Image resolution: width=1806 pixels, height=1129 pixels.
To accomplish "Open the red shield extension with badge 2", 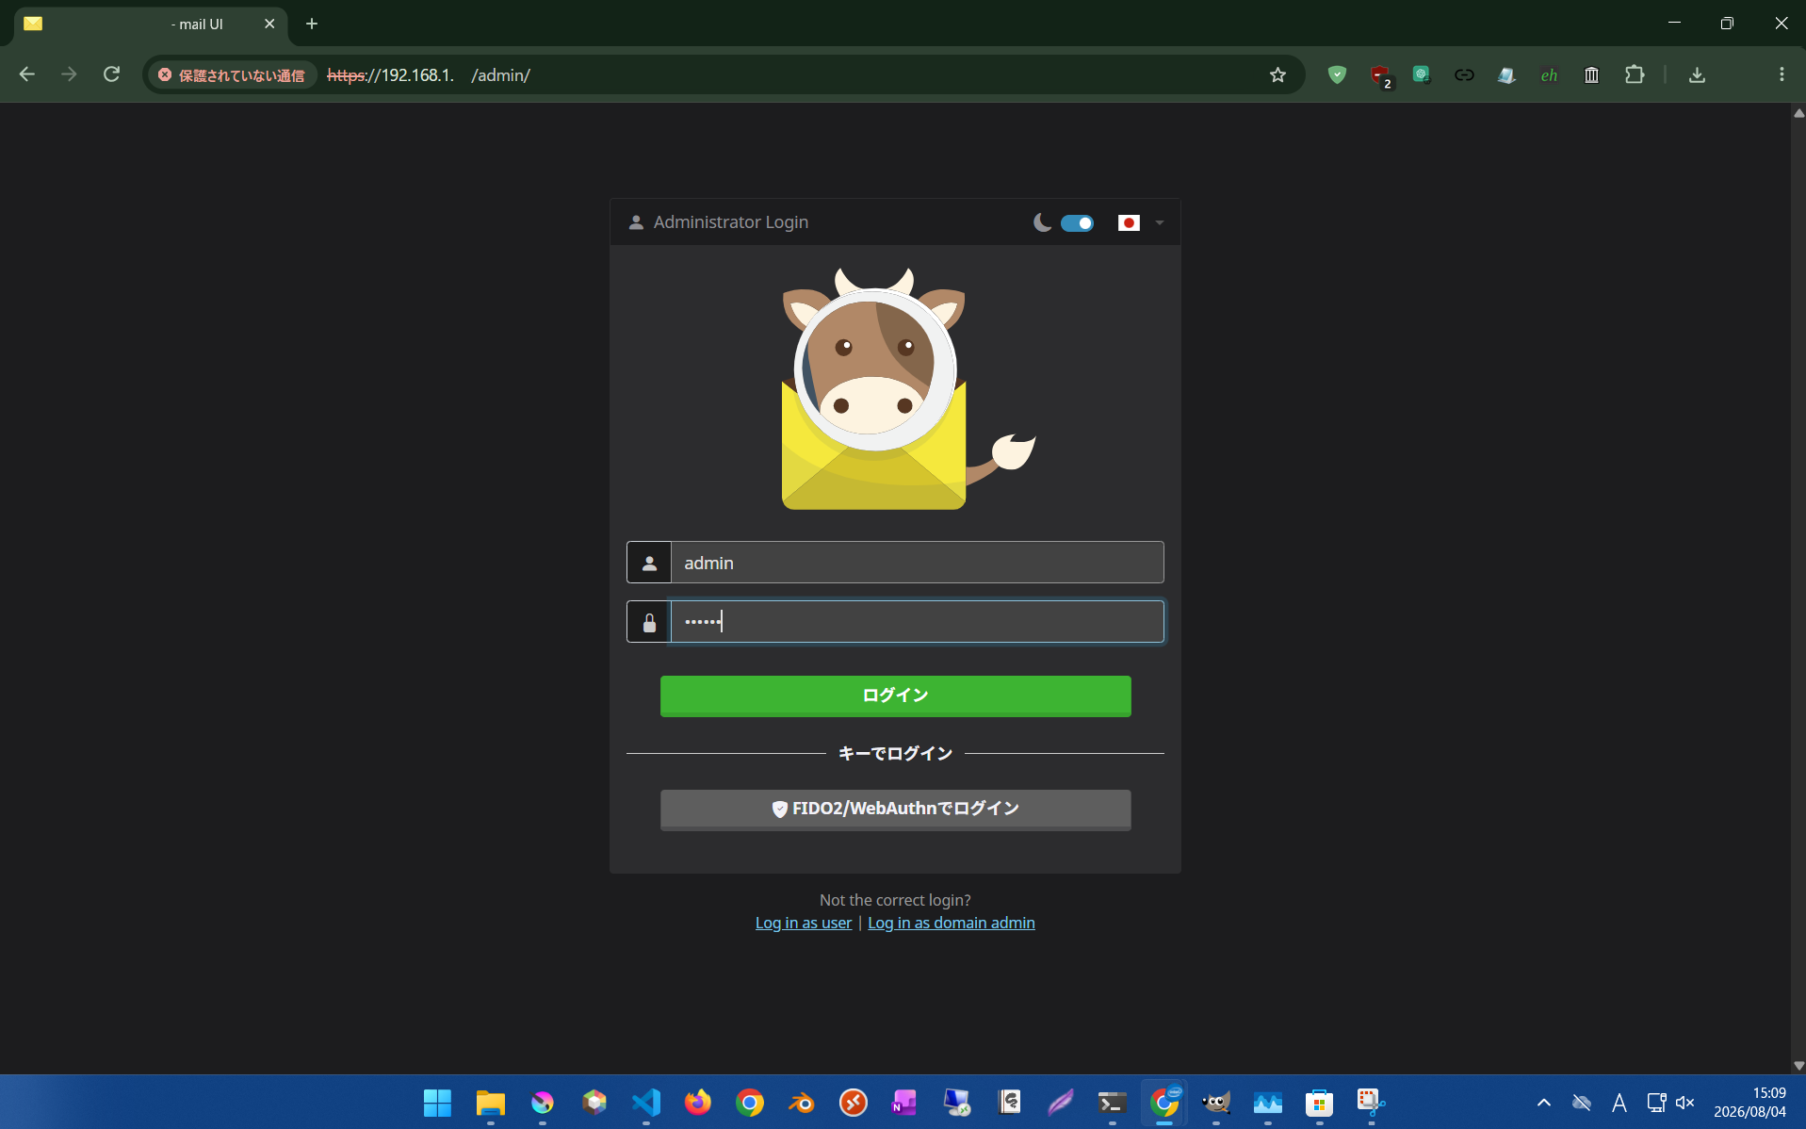I will [1380, 75].
